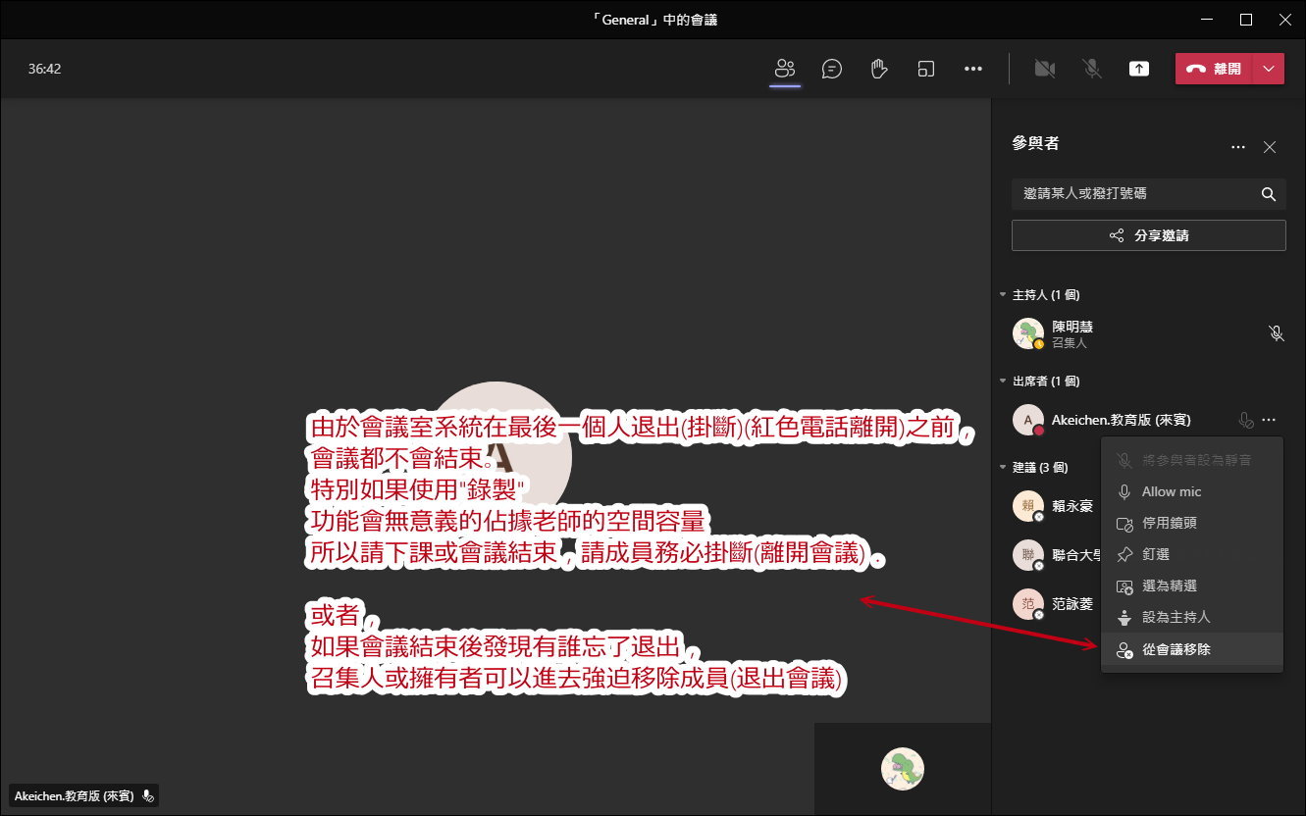
Task: Click the 分享邀請 button
Action: coord(1148,235)
